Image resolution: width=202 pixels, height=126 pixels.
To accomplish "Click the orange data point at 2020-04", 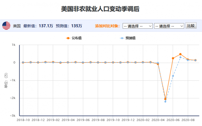I will tap(158, 64).
